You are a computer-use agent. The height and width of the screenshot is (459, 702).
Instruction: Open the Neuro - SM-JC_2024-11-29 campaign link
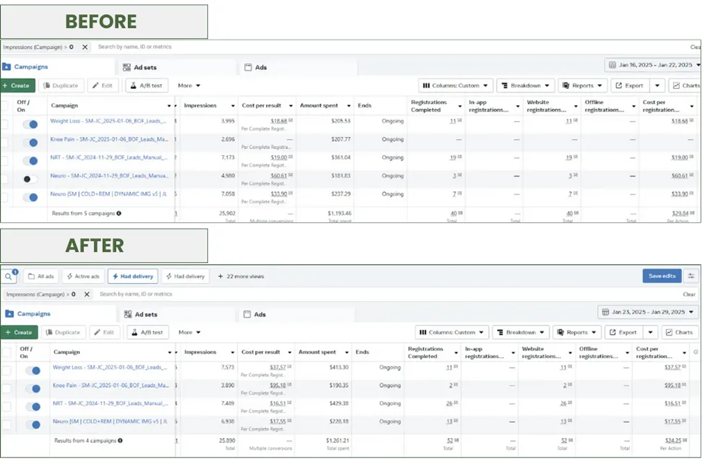[109, 176]
